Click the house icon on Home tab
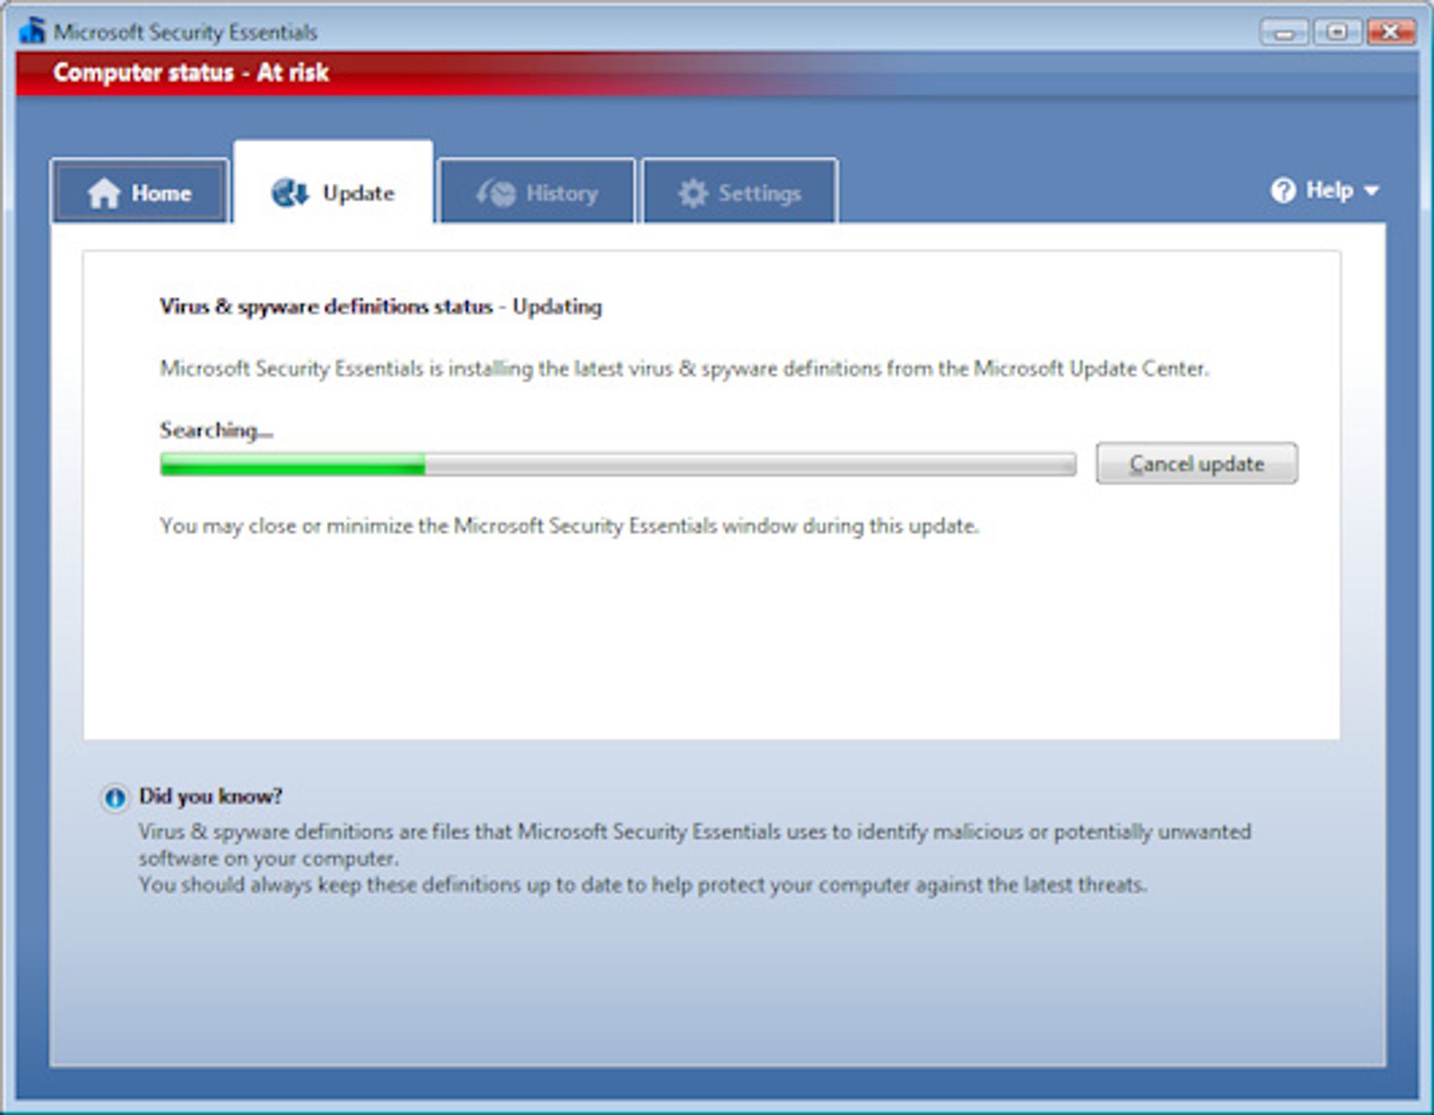Viewport: 1434px width, 1115px height. click(x=103, y=193)
